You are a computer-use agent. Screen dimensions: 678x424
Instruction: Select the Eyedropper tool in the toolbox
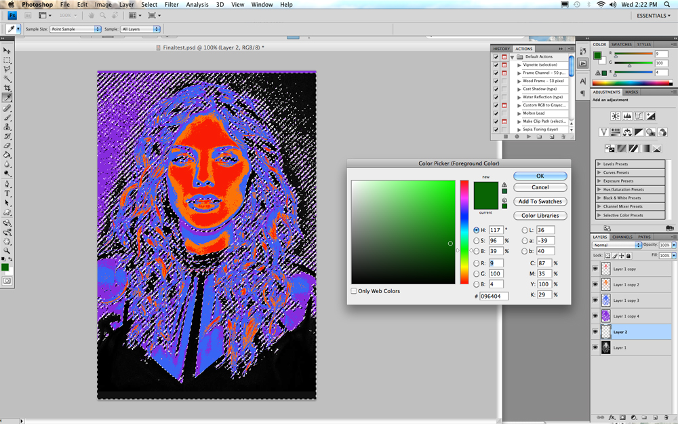[7, 98]
